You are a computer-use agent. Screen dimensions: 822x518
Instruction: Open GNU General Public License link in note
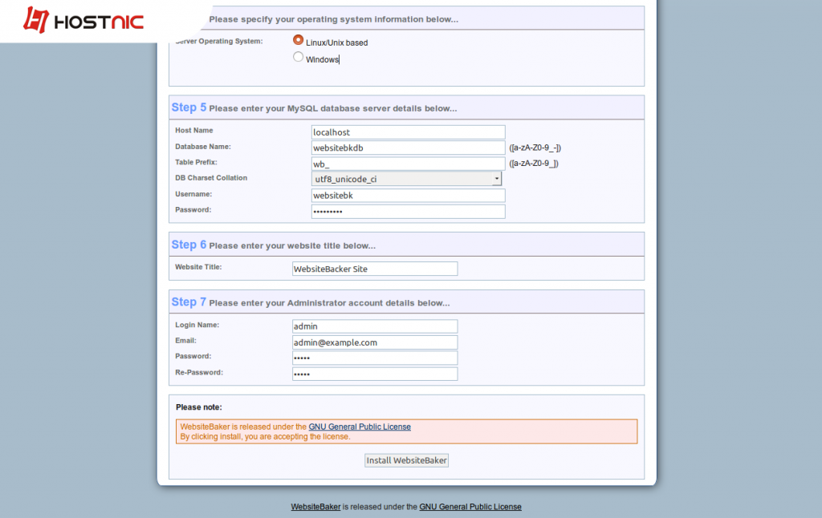(360, 427)
